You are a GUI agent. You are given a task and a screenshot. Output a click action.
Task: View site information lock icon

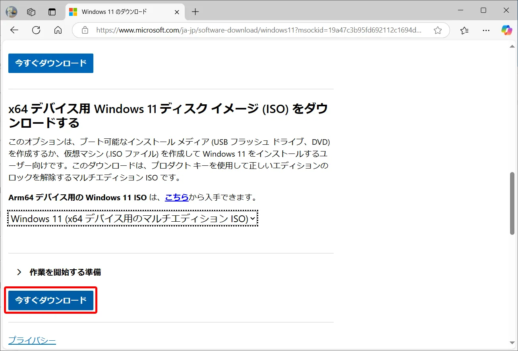[84, 30]
